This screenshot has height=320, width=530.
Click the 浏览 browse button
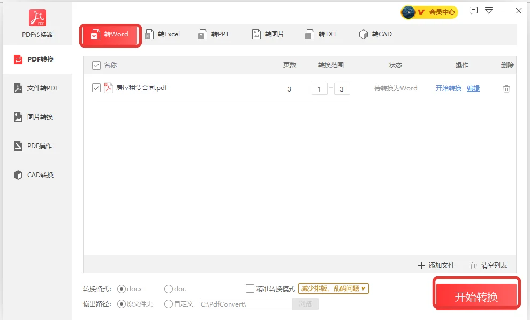[305, 304]
